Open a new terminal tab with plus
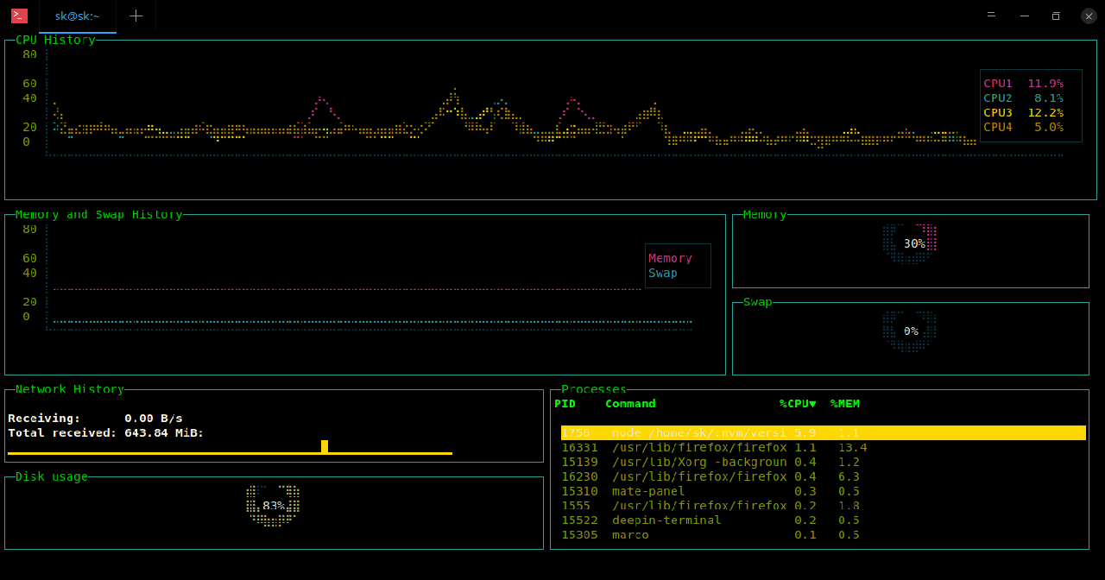The image size is (1105, 580). click(136, 16)
